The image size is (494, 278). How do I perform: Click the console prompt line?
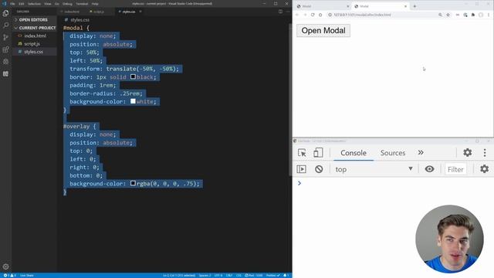coord(393,183)
